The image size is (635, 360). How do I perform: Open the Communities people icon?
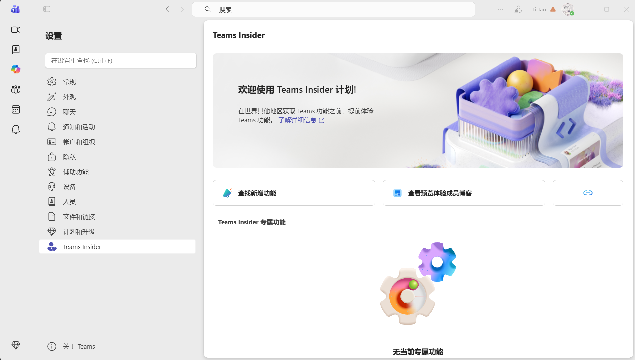[16, 89]
